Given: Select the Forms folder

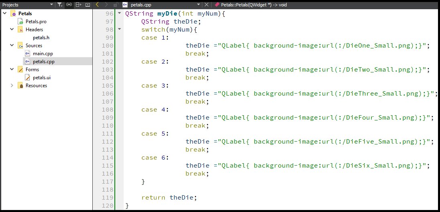Looking at the screenshot, I should click(32, 69).
